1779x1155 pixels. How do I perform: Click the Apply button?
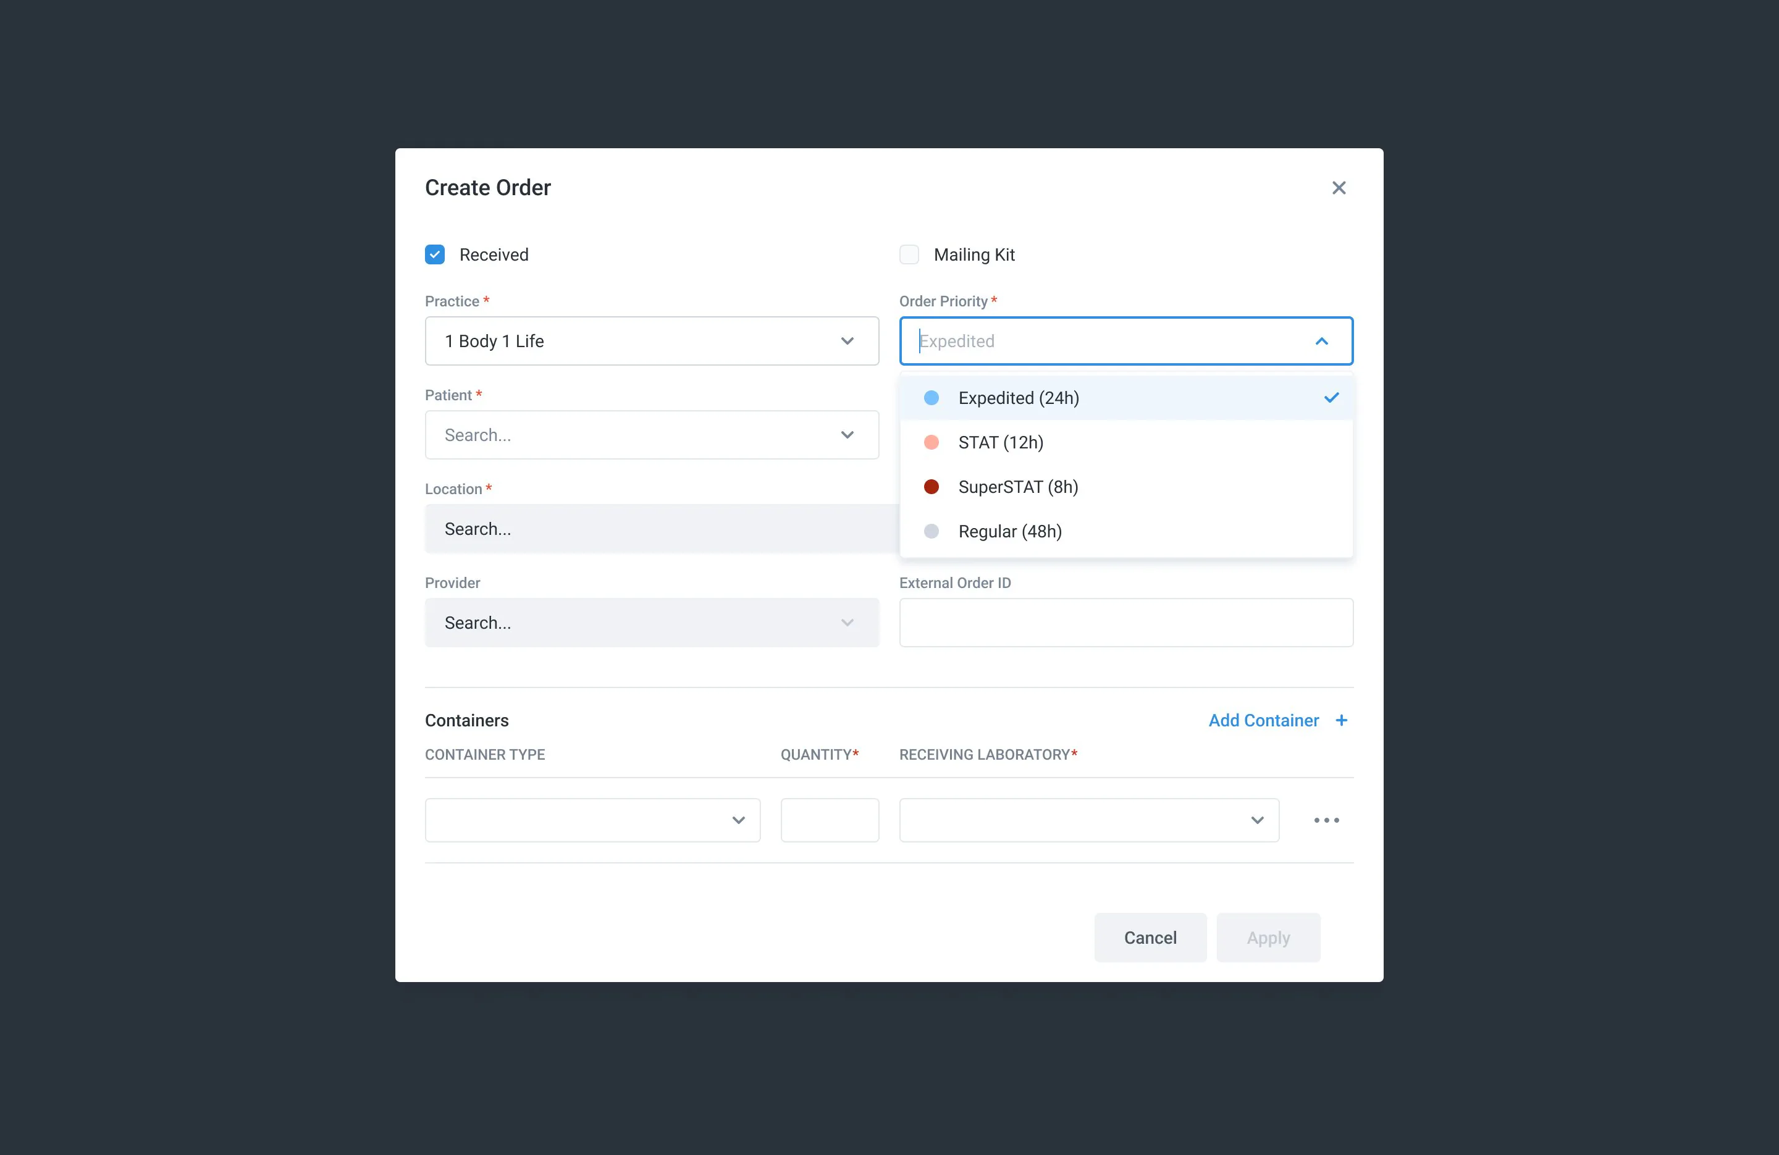(x=1269, y=938)
